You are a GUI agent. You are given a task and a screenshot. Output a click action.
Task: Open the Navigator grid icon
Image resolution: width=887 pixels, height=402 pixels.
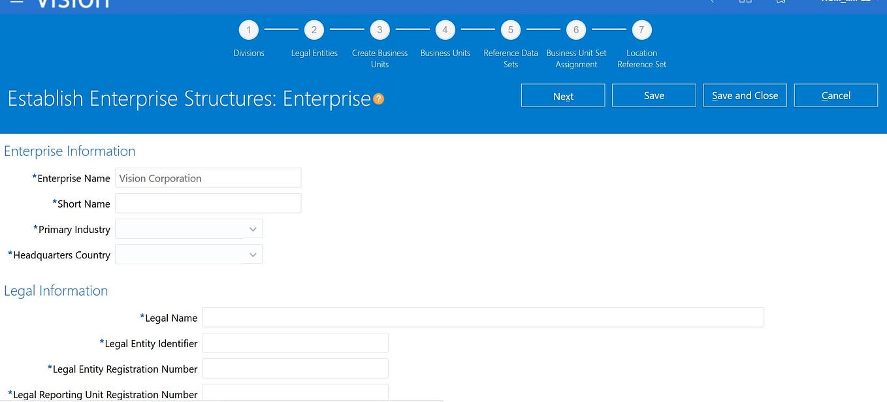click(745, 2)
